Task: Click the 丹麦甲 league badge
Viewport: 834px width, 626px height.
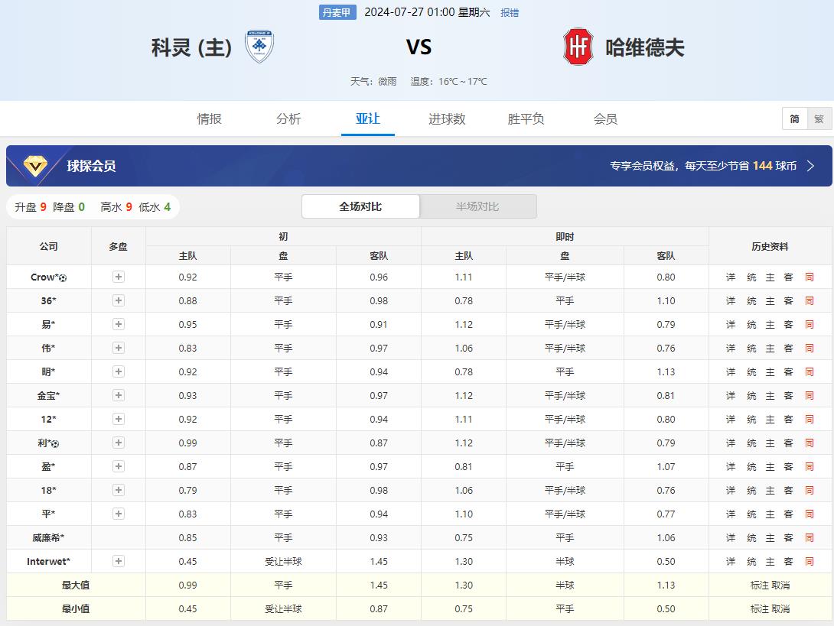Action: click(x=337, y=13)
